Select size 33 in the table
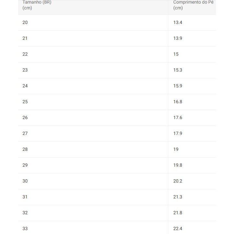The width and height of the screenshot is (234, 234). pyautogui.click(x=25, y=228)
